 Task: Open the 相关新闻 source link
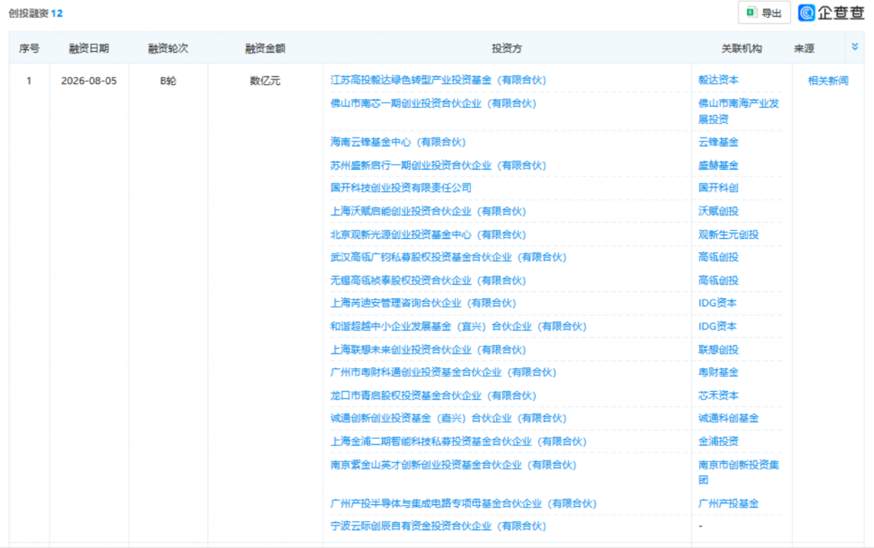click(828, 80)
